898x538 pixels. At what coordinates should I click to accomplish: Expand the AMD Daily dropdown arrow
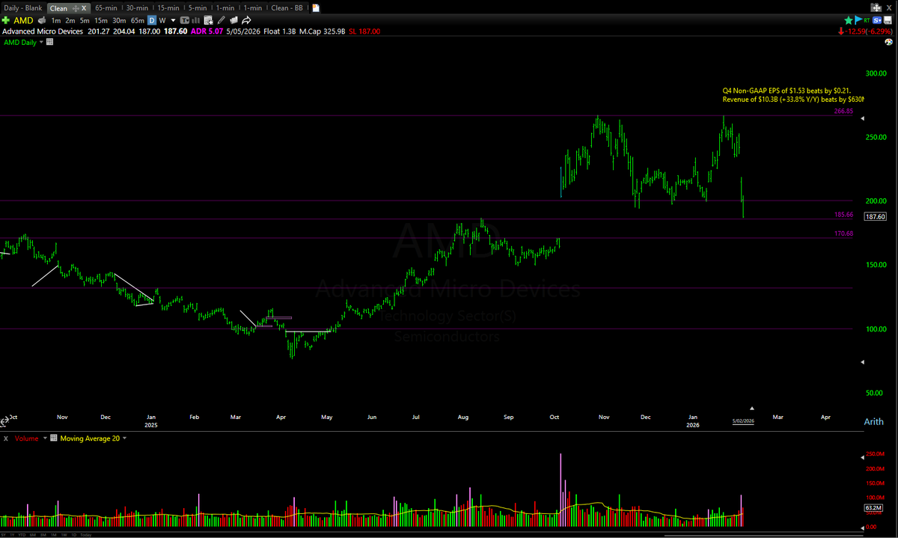[x=41, y=42]
